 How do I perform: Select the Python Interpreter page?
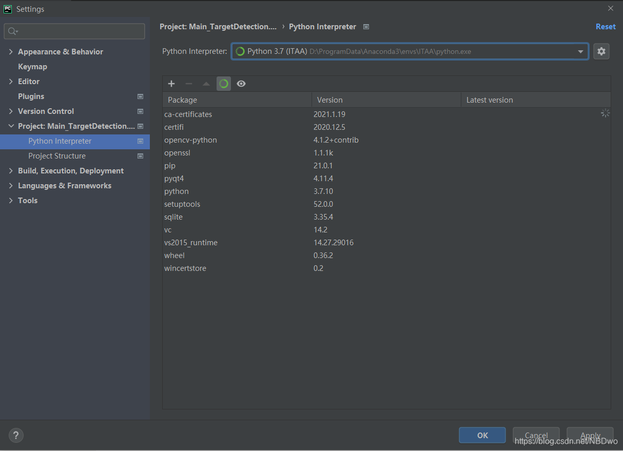pos(75,141)
